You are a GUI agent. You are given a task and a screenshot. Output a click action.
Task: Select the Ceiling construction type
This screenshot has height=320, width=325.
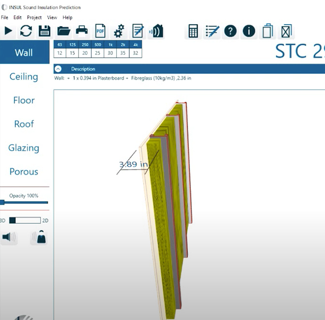tap(24, 76)
